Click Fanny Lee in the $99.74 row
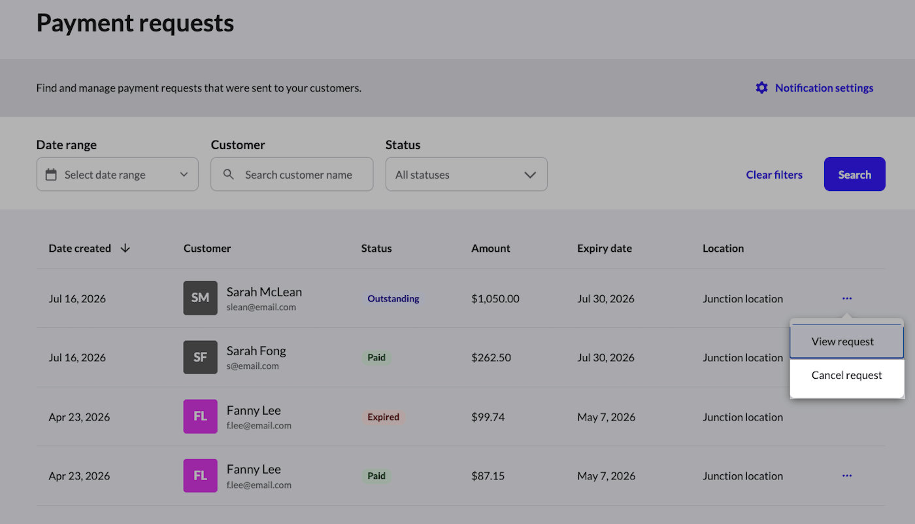915x524 pixels. pos(254,410)
